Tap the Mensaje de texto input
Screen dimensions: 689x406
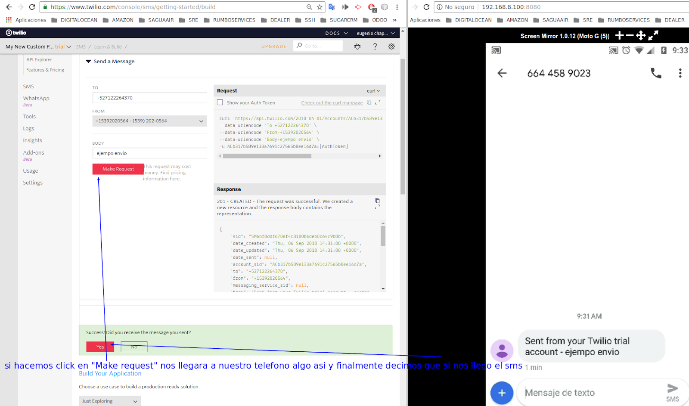point(591,393)
